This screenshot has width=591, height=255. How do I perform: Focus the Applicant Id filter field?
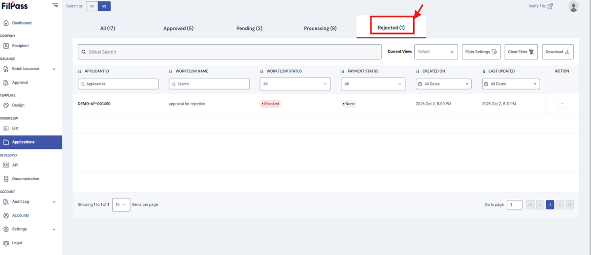tap(118, 84)
